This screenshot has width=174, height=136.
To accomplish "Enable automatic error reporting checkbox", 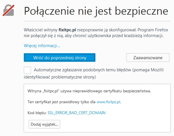I will point(27,70).
